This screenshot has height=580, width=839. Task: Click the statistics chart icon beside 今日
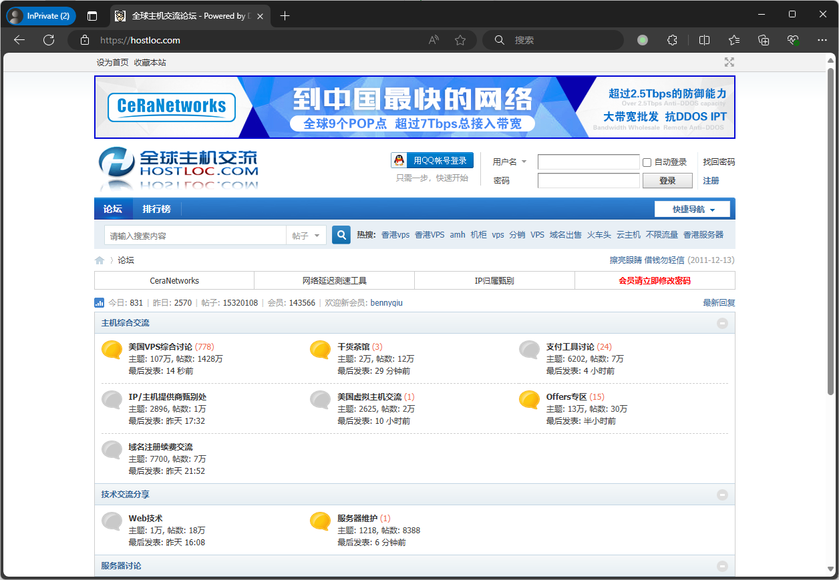(x=100, y=302)
